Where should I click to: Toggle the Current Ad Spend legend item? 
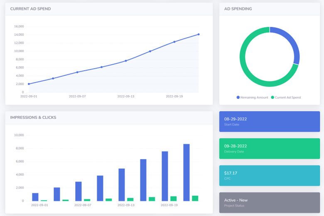[x=287, y=97]
